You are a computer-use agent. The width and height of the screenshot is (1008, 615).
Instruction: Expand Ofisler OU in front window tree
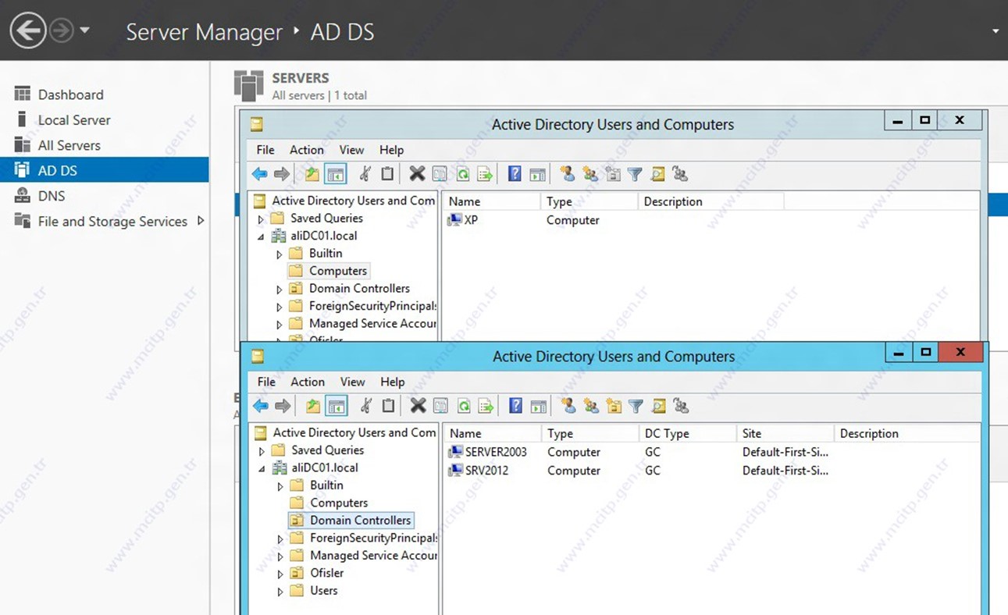point(280,574)
